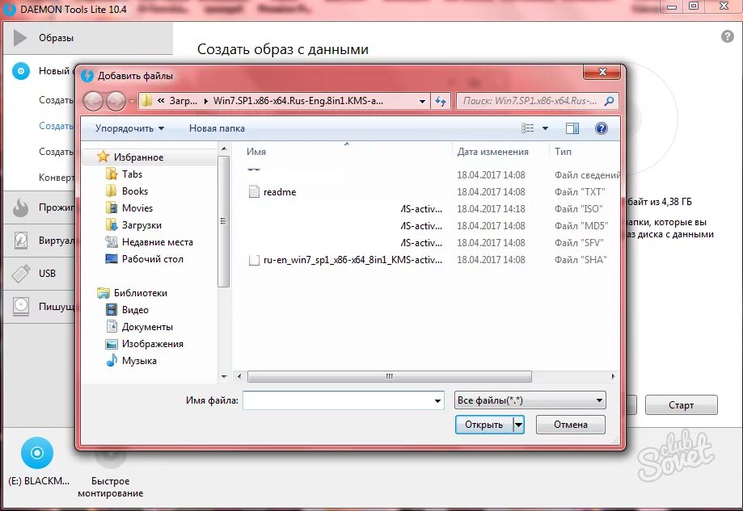Toggle the preview pane icon
Image resolution: width=743 pixels, height=511 pixels.
click(x=572, y=128)
